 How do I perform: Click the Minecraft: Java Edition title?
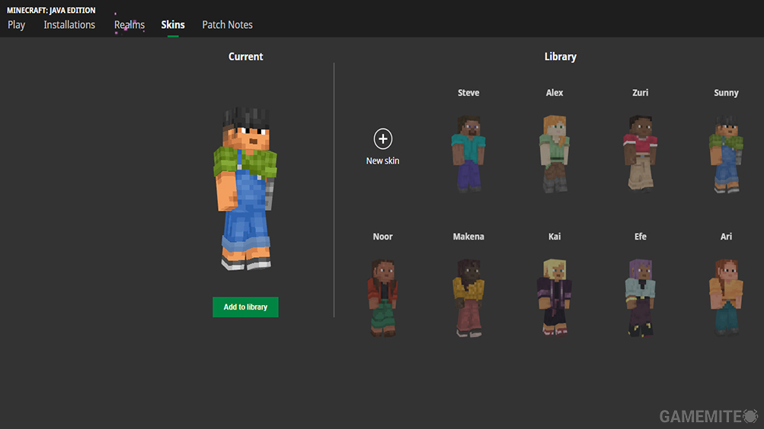click(x=51, y=10)
